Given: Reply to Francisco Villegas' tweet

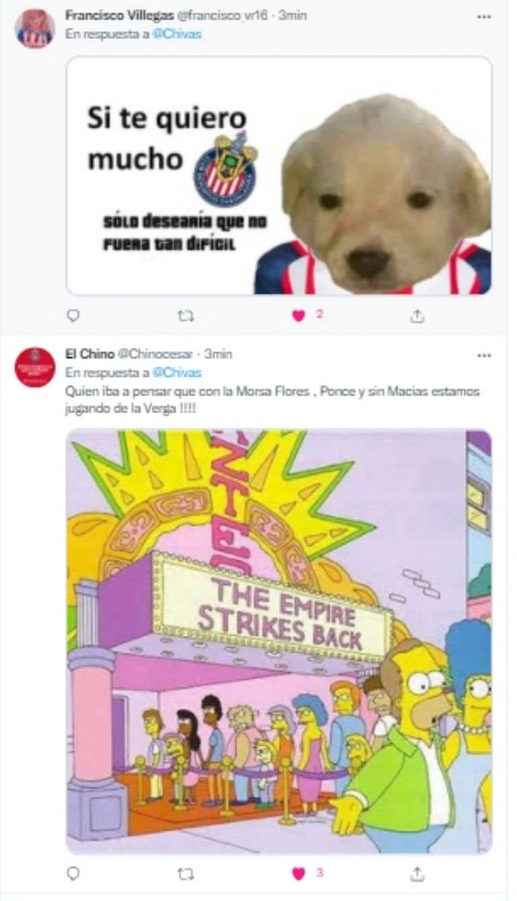Looking at the screenshot, I should click(74, 315).
